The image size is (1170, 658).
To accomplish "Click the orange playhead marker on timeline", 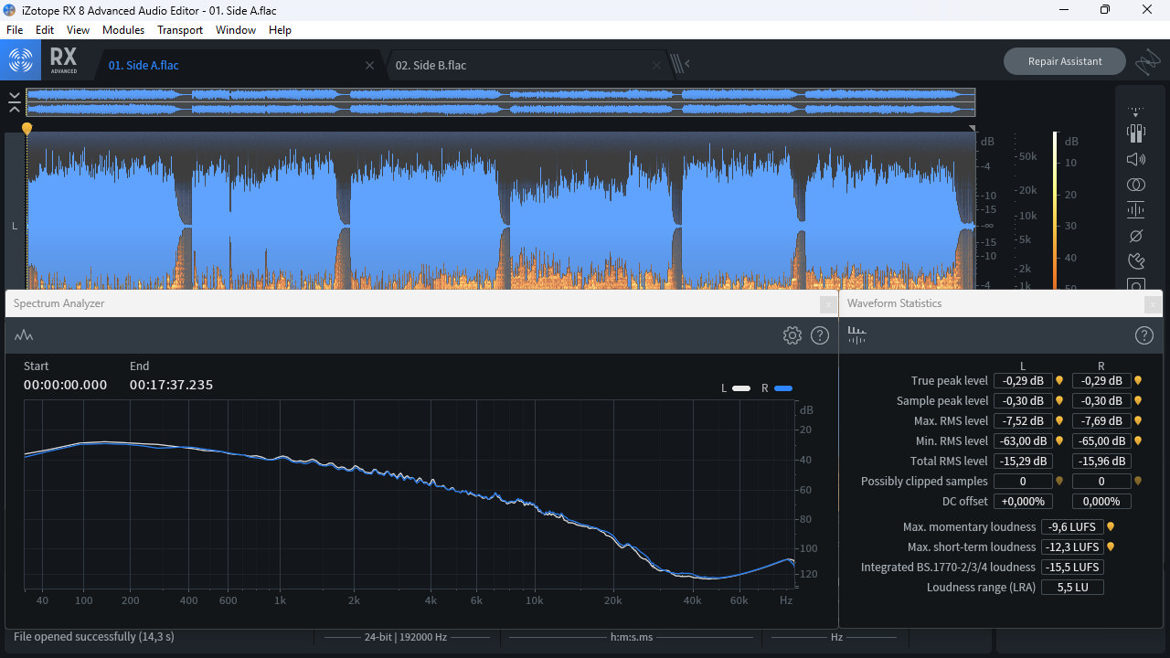I will click(27, 129).
